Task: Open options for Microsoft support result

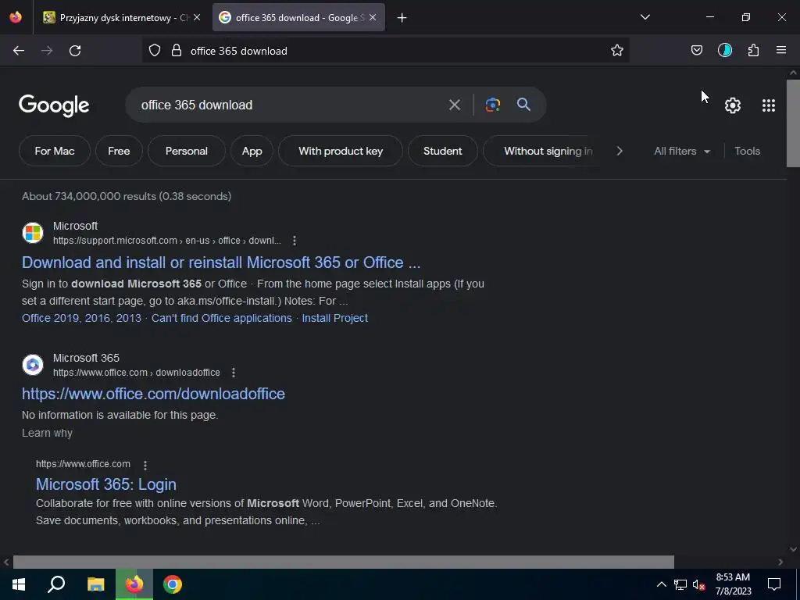Action: coord(295,241)
